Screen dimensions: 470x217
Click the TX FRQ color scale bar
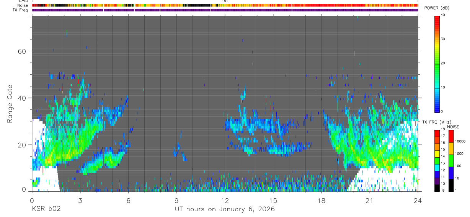tap(437, 161)
